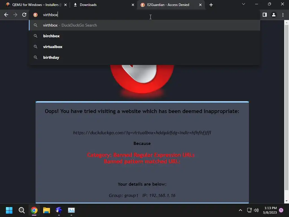Open notification badge in tray

[281, 210]
